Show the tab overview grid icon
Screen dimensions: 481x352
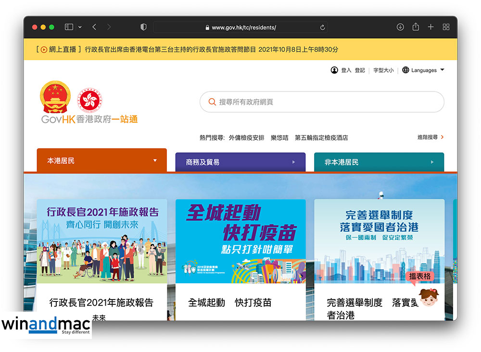click(x=446, y=27)
